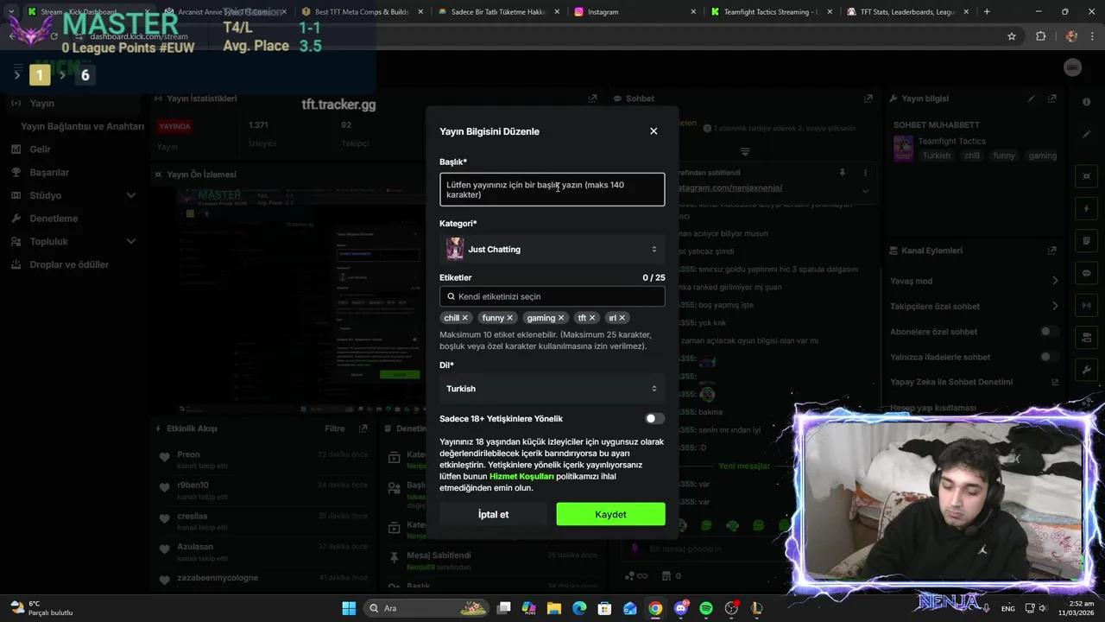Screen dimensions: 1105x622
Task: Click the chat bubble icon on right rail
Action: 1086,273
